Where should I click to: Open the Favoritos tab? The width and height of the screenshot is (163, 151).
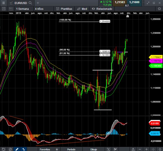point(45,149)
